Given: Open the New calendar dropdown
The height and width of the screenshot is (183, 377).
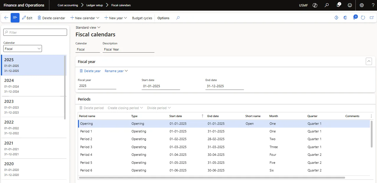Looking at the screenshot, I should coord(84,18).
